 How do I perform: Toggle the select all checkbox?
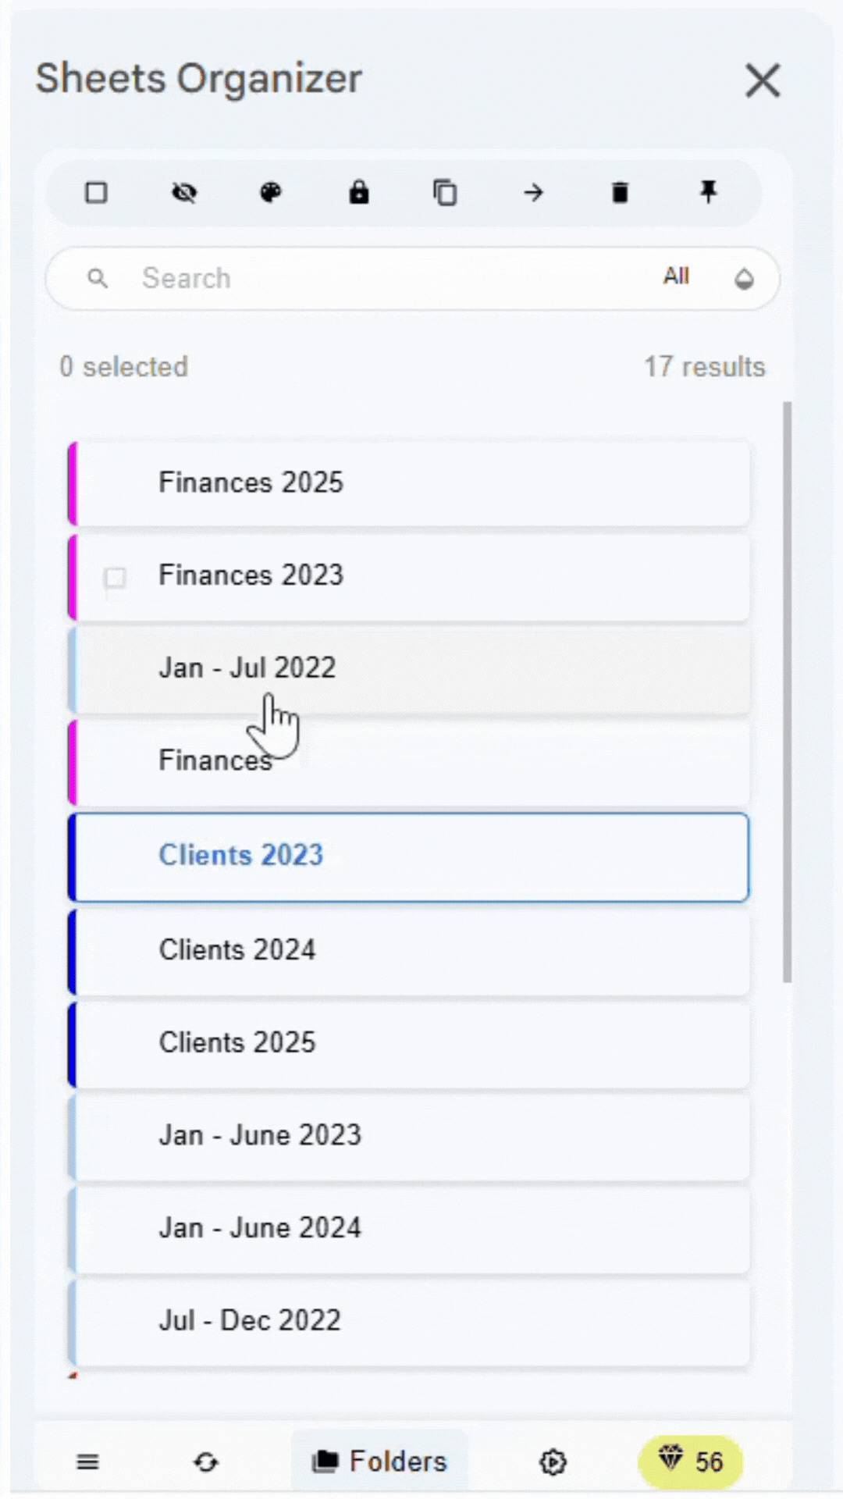(96, 192)
